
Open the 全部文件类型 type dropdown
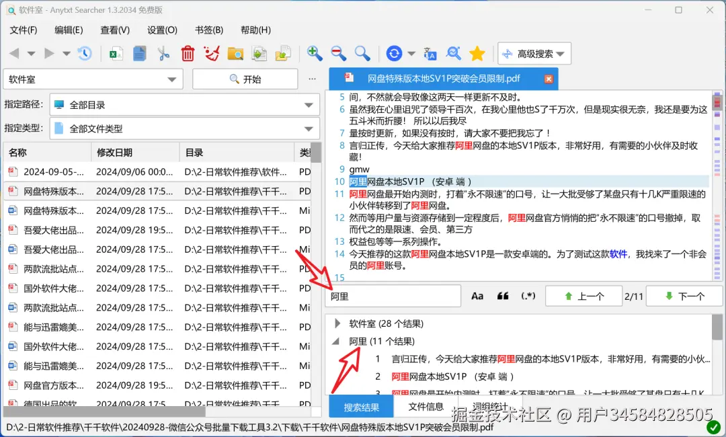[185, 128]
